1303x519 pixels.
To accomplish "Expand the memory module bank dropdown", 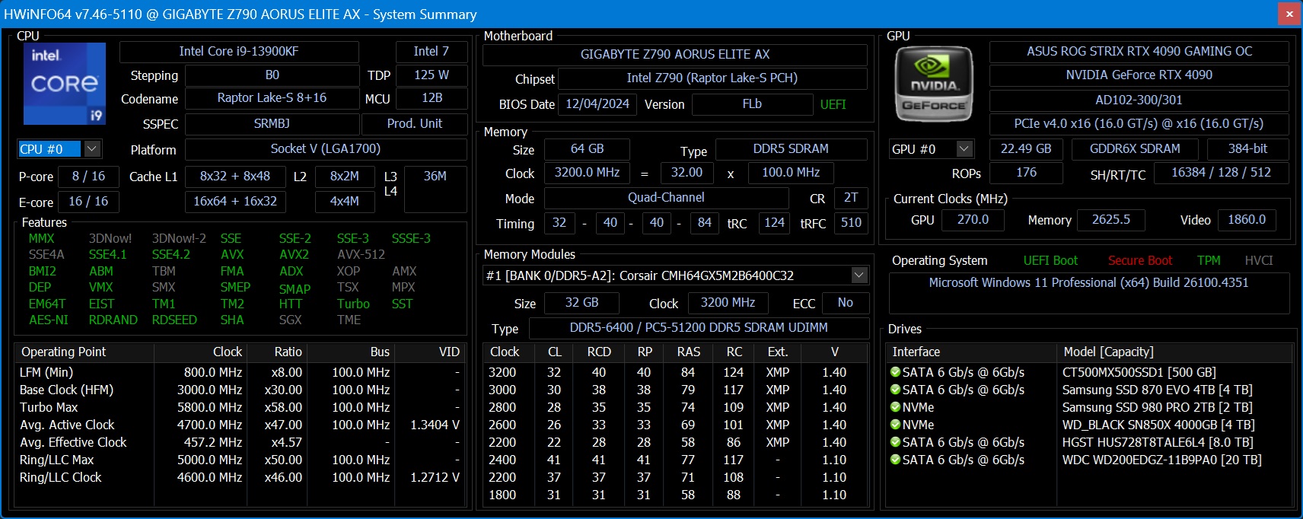I will tap(859, 275).
